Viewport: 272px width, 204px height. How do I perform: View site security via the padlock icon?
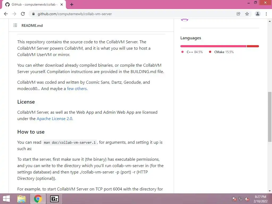[33, 14]
